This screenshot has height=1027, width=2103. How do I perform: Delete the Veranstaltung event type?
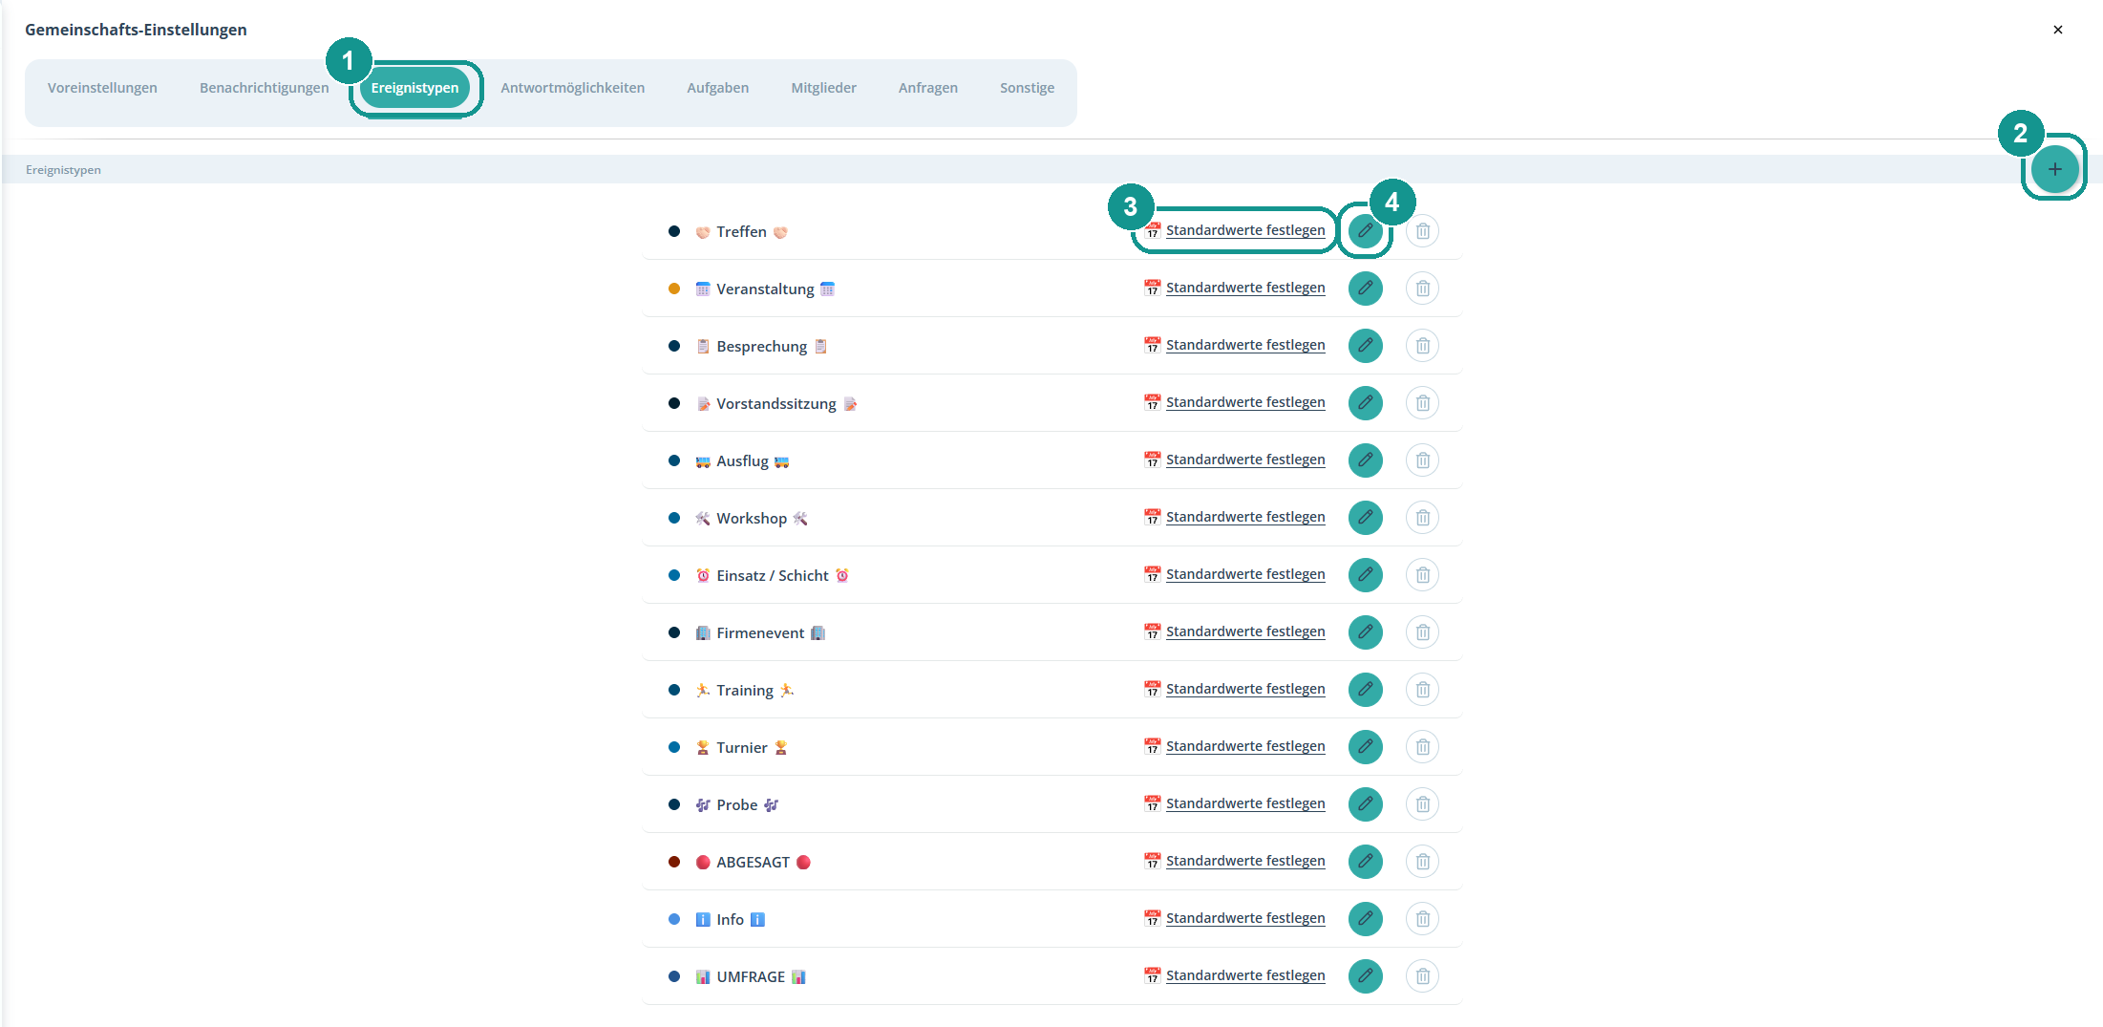[1422, 289]
